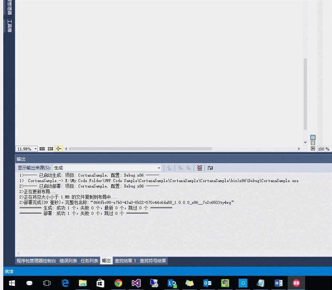Open the Windows Store from the taskbar
Screen dimensions: 332x290
pyautogui.click(x=100, y=283)
